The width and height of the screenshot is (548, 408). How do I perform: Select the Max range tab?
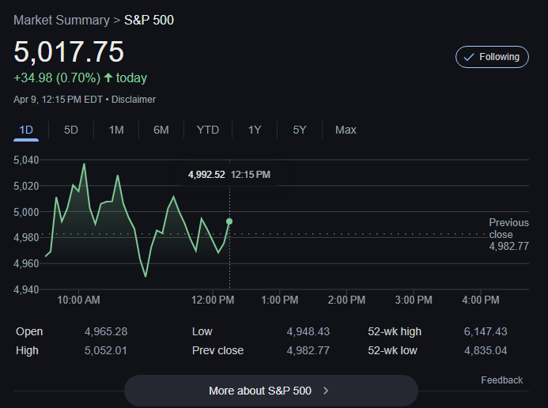point(346,130)
